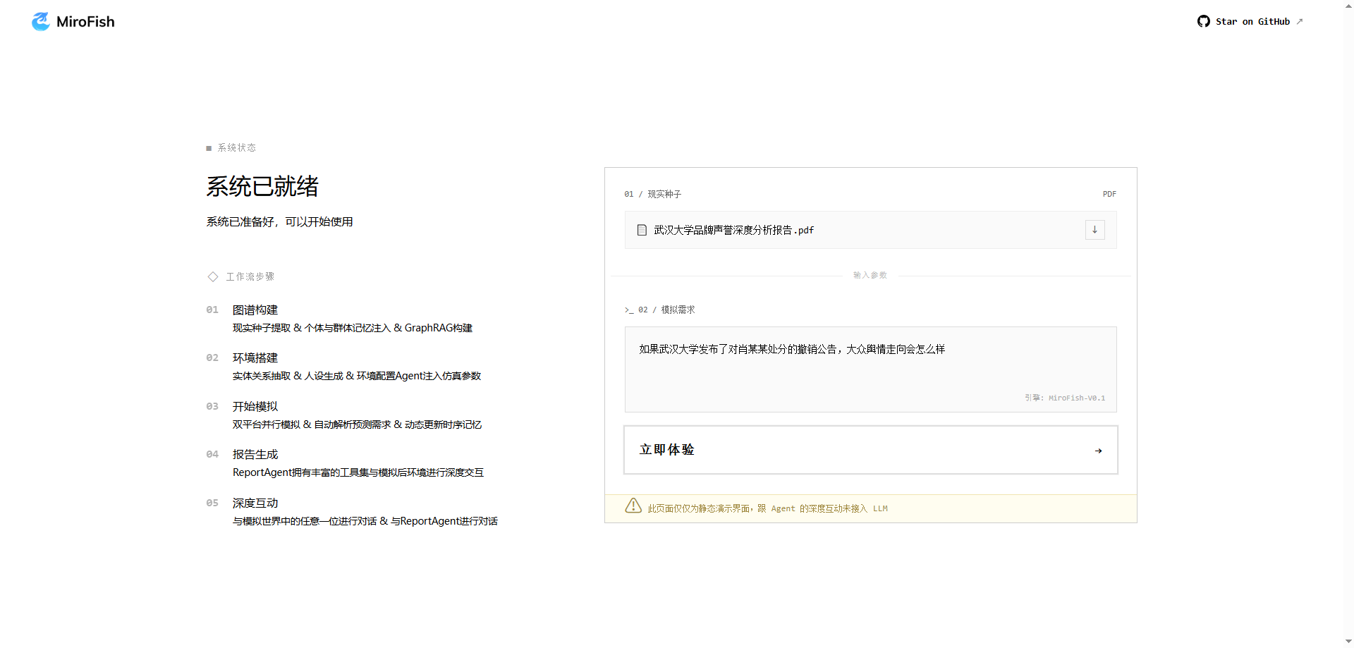Click the terminal prompt icon beside 02

tap(628, 310)
